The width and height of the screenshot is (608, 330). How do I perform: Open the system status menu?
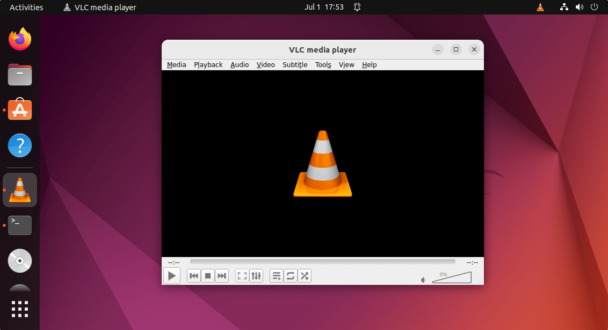pos(579,7)
